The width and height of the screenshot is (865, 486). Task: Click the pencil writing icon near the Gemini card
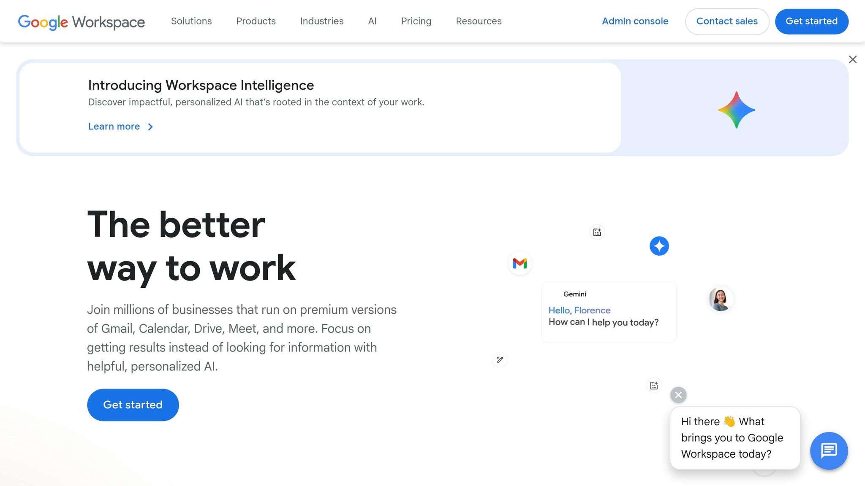tap(500, 359)
